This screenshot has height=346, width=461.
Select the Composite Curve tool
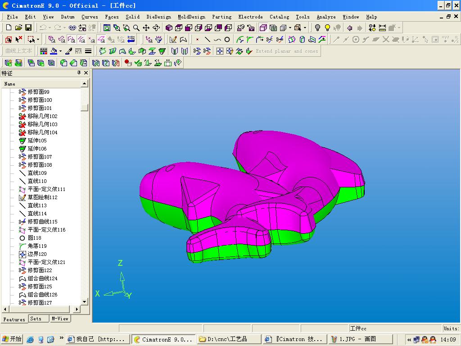click(184, 39)
